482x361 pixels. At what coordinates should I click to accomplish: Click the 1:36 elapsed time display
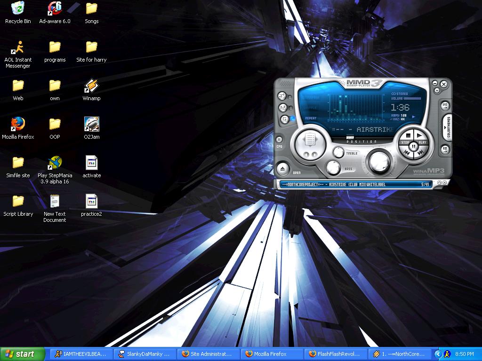point(400,108)
